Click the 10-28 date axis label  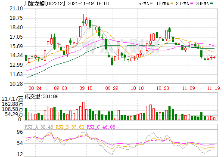pyautogui.click(x=163, y=88)
